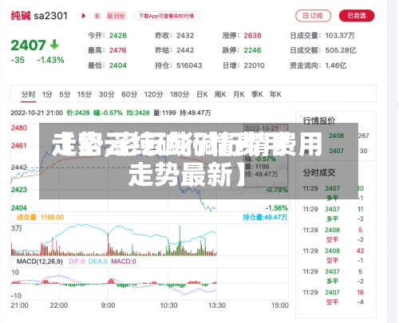The width and height of the screenshot is (399, 323).
Task: Click the 最高 value 2476
Action: tap(118, 50)
